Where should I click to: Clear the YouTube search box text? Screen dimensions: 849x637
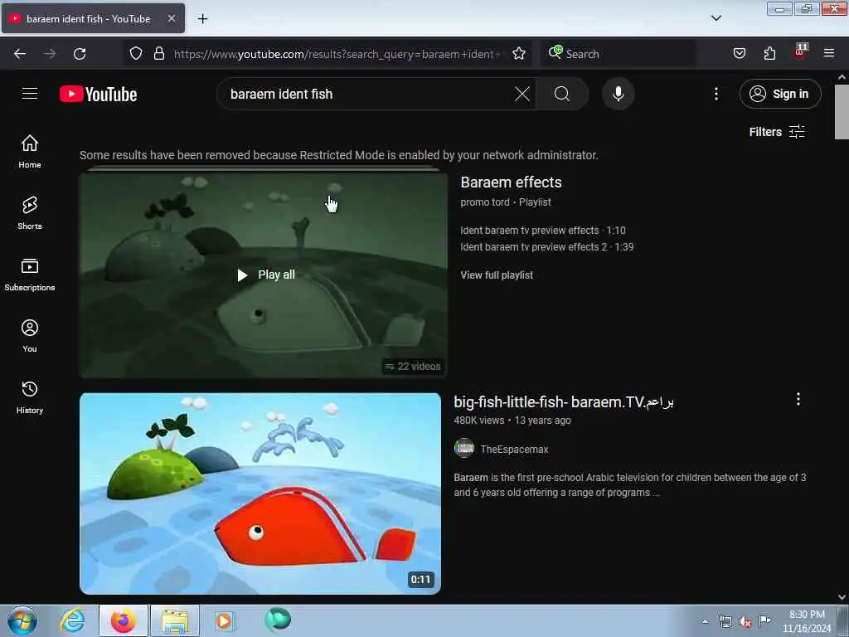522,95
